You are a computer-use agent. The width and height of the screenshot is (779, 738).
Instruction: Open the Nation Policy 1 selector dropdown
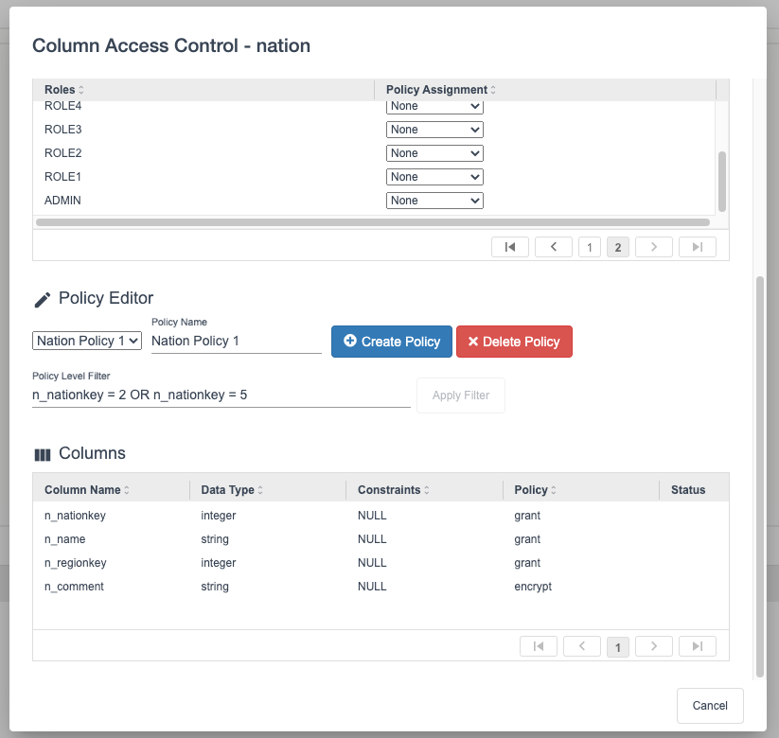coord(86,341)
